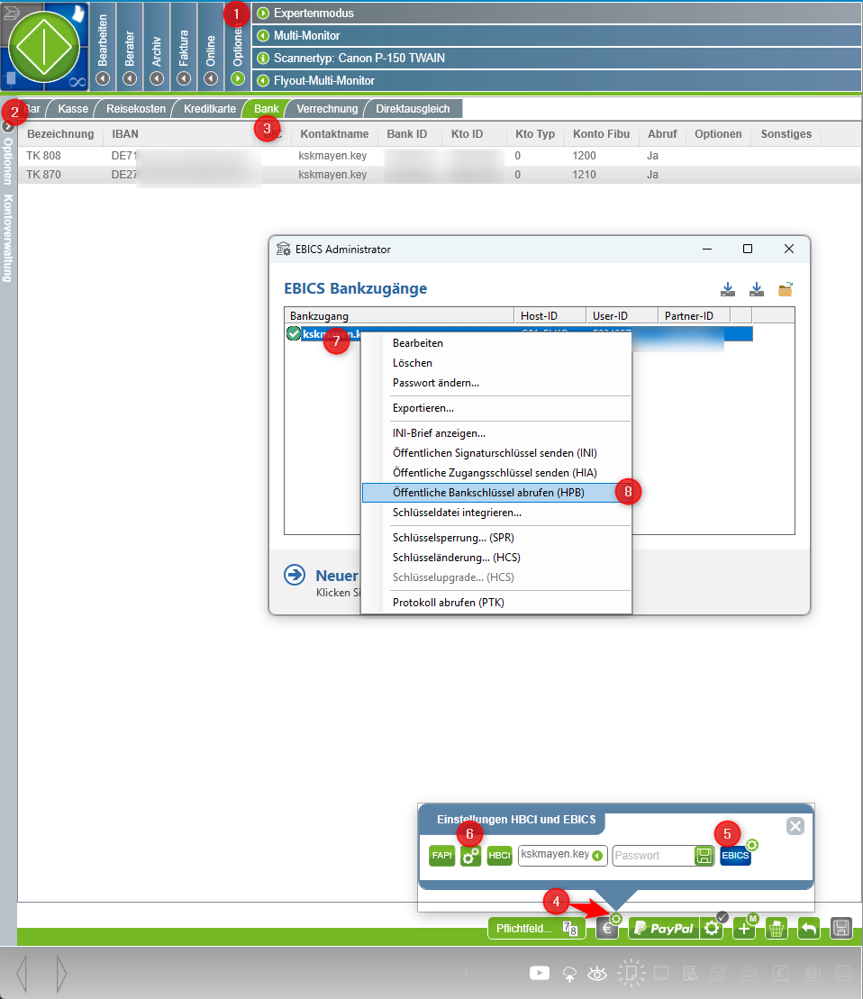863x999 pixels.
Task: Click the trash basket delete icon
Action: tap(777, 928)
